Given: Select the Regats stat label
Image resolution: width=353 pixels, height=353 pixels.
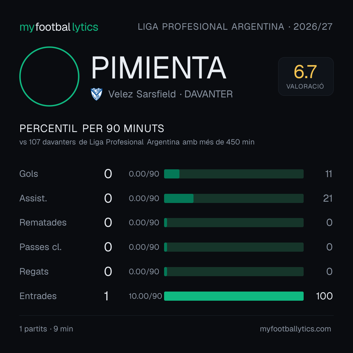Looking at the screenshot, I should click(x=34, y=272).
